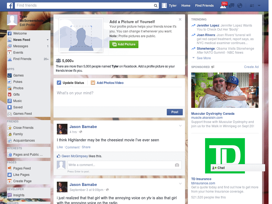Open Stonehenge trending topic
The height and width of the screenshot is (204, 272).
click(206, 49)
